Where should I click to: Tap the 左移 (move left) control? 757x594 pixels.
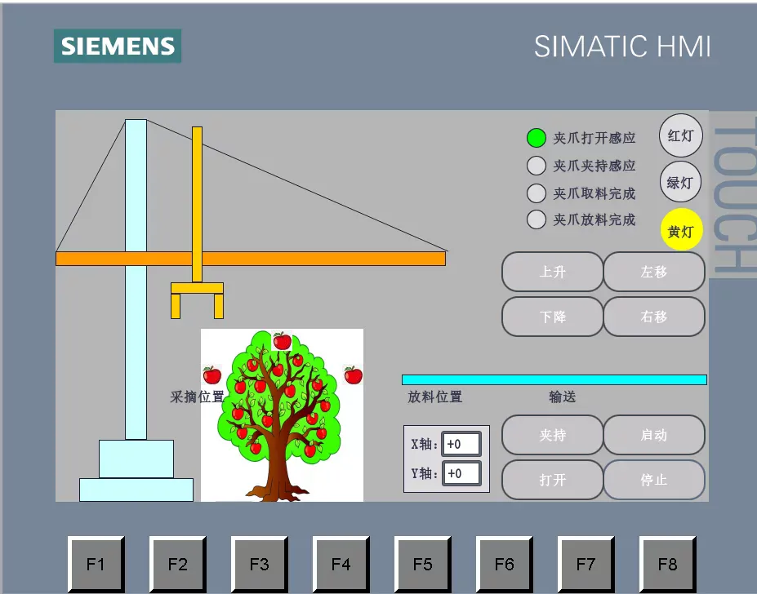(653, 272)
